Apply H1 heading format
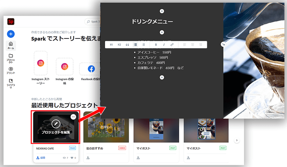The image size is (287, 167). (111, 45)
